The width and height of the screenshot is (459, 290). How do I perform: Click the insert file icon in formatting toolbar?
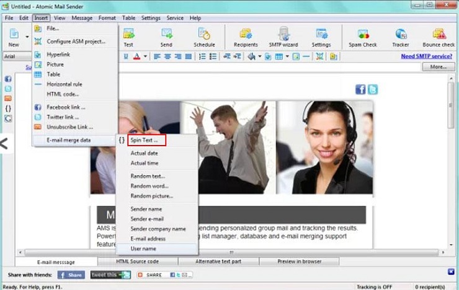click(334, 56)
